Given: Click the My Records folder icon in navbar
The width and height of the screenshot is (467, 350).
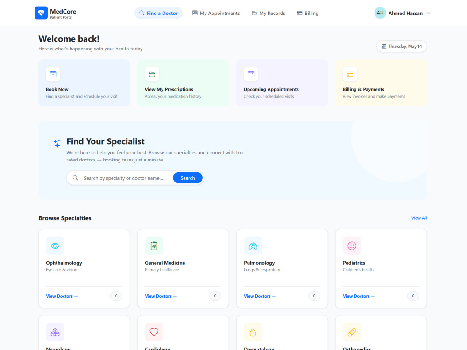Looking at the screenshot, I should click(x=255, y=13).
